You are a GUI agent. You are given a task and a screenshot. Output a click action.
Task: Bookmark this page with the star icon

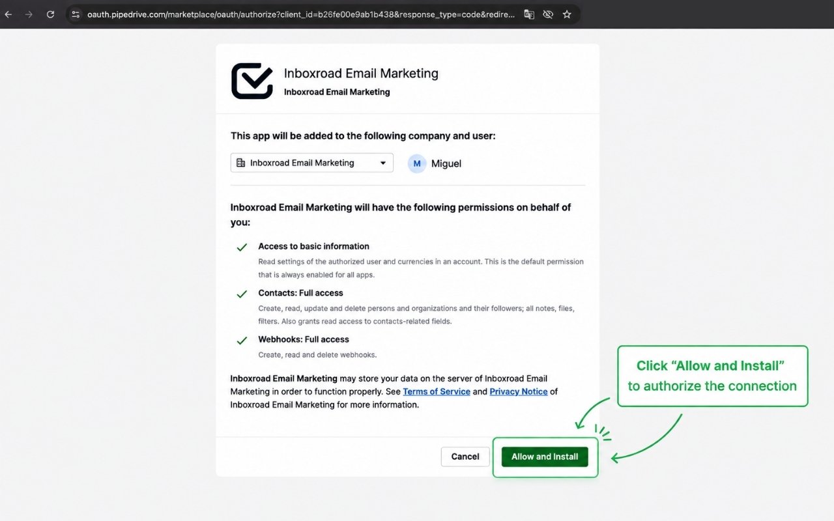click(x=567, y=14)
